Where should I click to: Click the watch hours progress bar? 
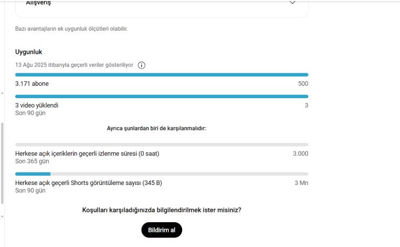tap(162, 145)
